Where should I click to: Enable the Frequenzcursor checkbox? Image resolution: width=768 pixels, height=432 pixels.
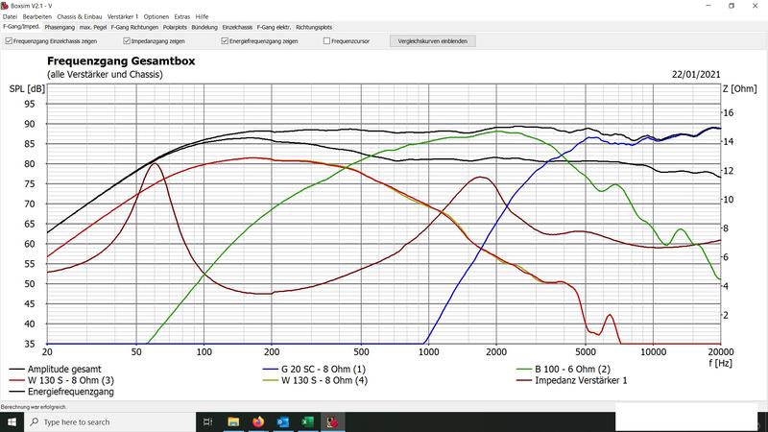tap(326, 41)
